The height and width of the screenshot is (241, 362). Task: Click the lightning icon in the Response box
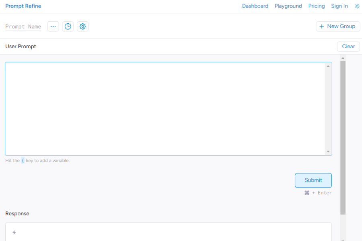click(14, 232)
